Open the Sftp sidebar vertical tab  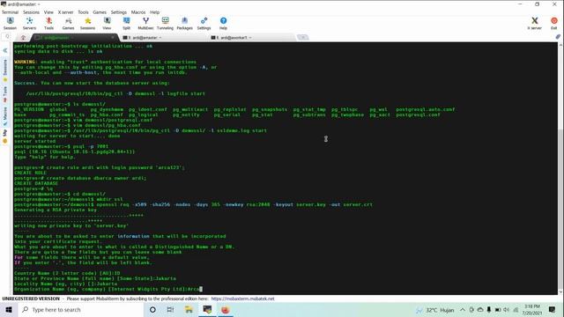(5, 136)
